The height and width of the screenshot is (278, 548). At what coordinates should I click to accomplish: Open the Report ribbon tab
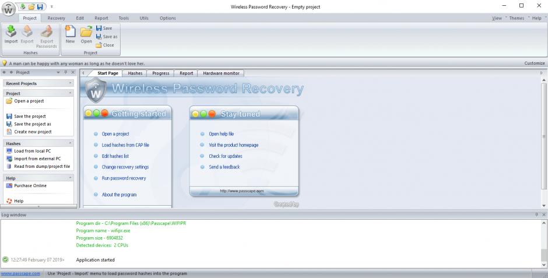(x=101, y=18)
